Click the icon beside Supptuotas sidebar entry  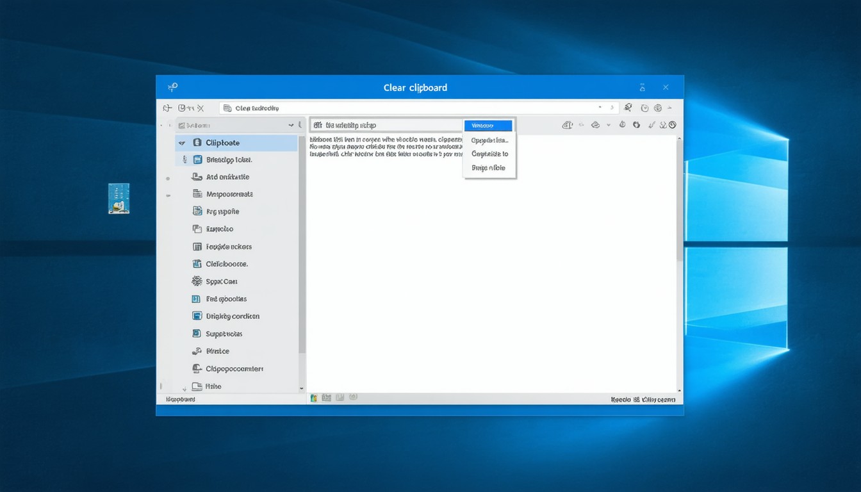pos(197,334)
